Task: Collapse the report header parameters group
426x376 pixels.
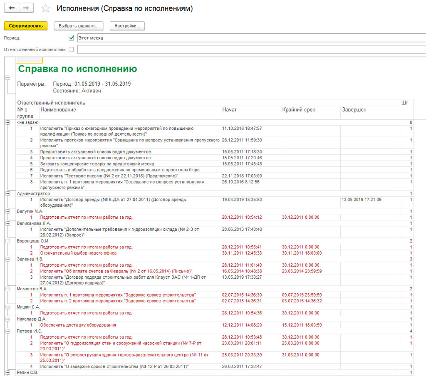Action: 7,78
